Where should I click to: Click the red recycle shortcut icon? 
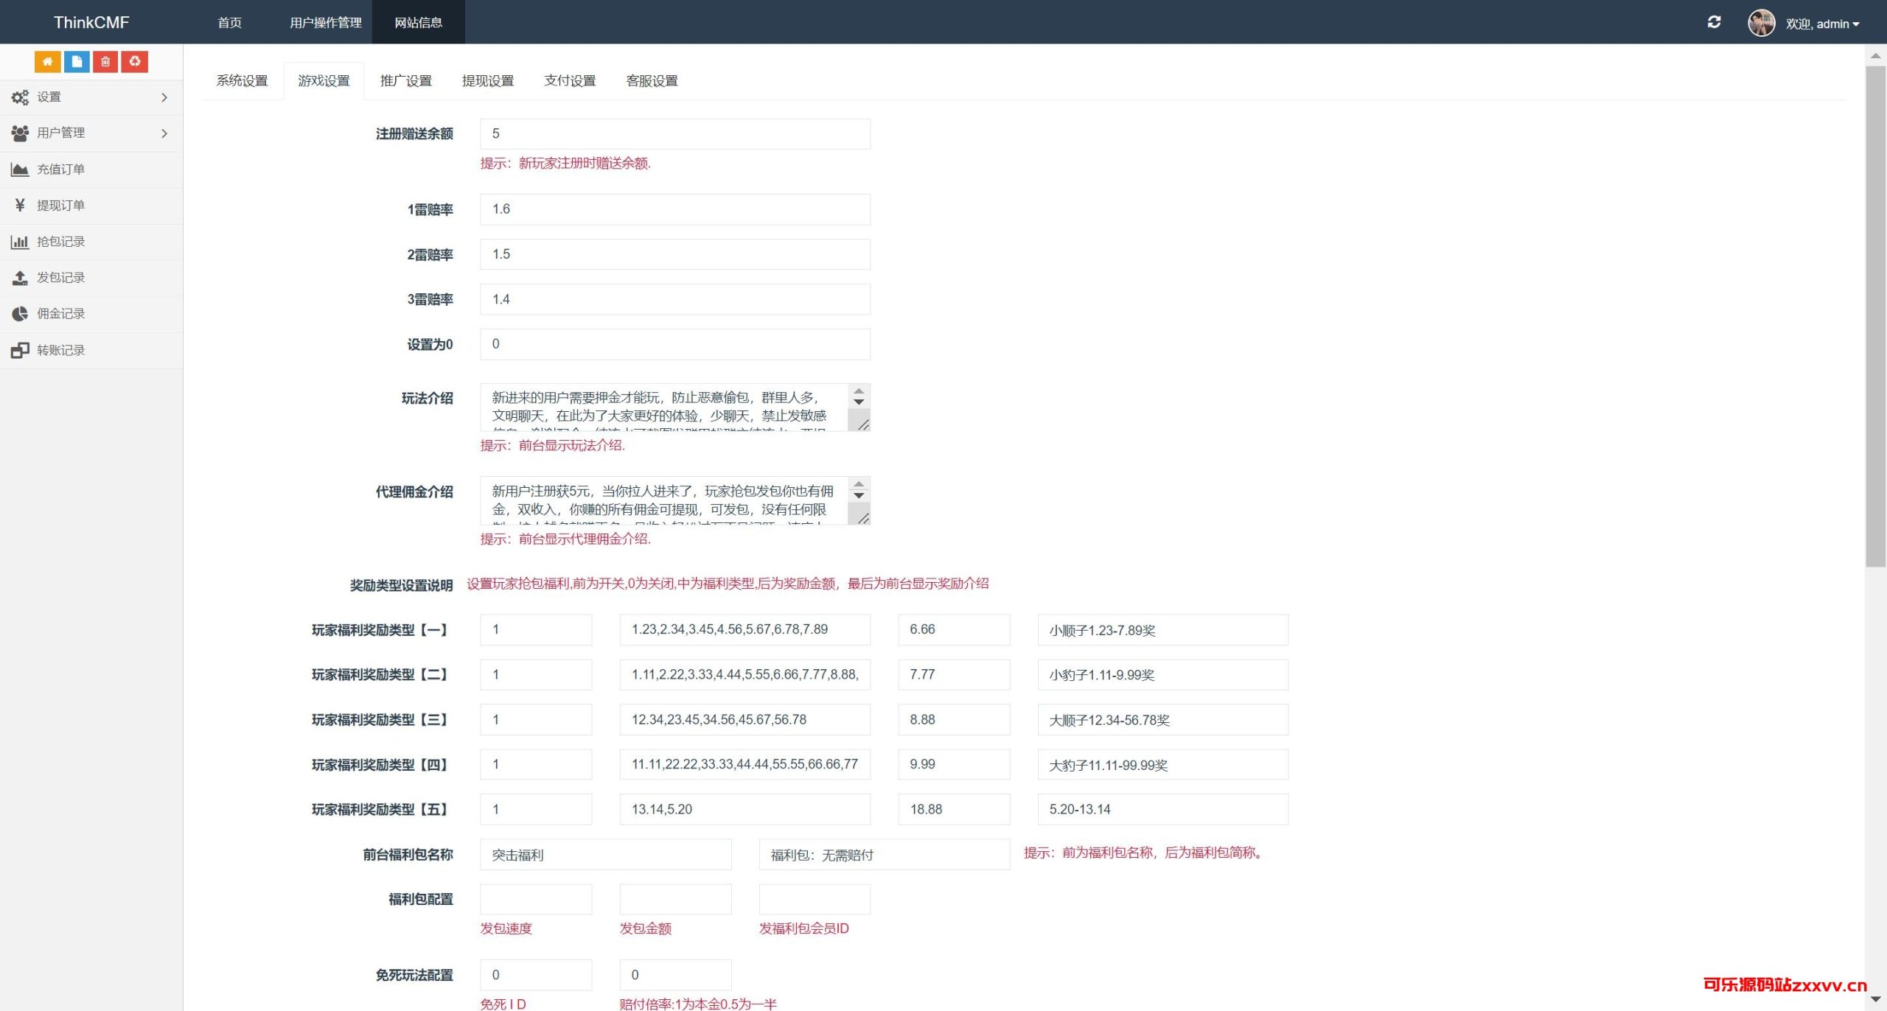tap(135, 61)
